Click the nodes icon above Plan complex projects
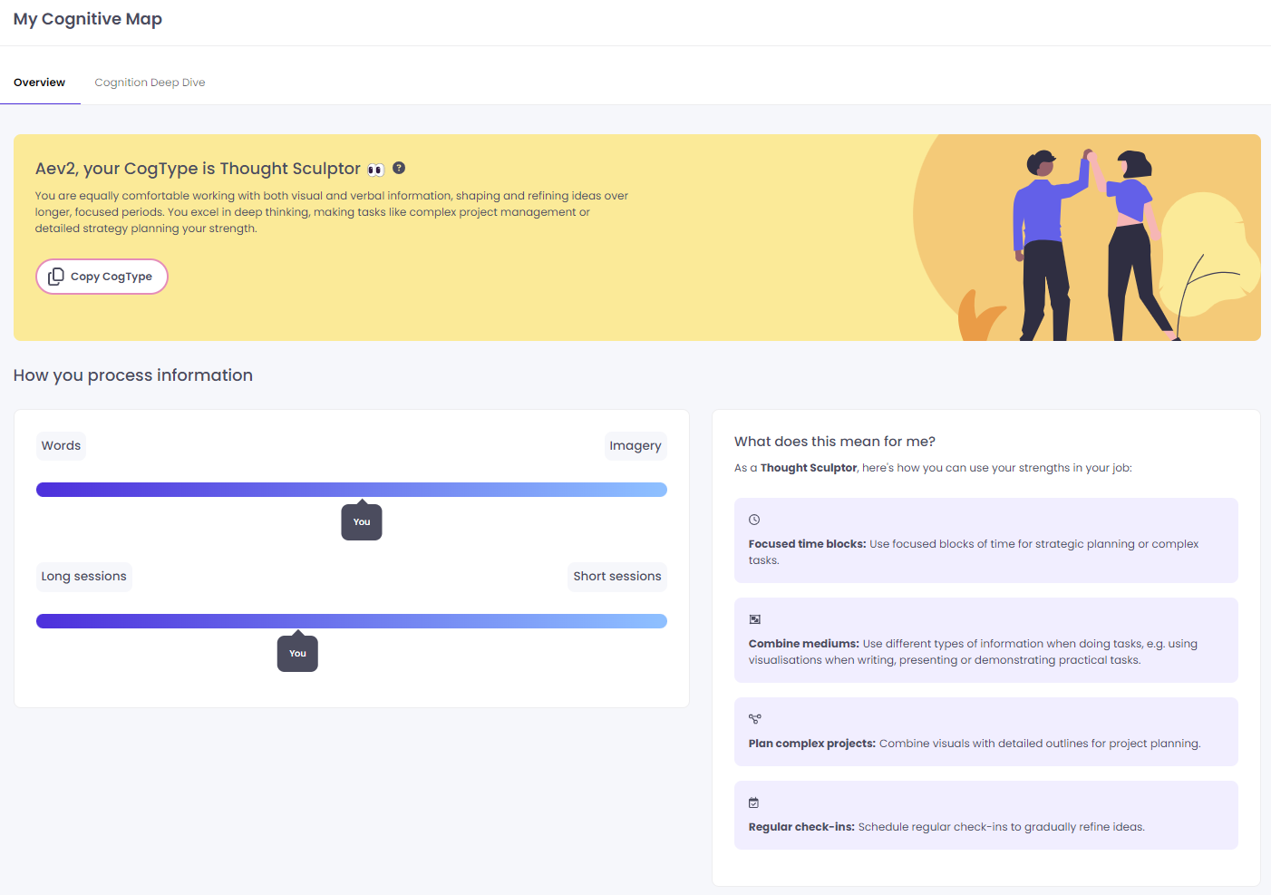 [754, 719]
